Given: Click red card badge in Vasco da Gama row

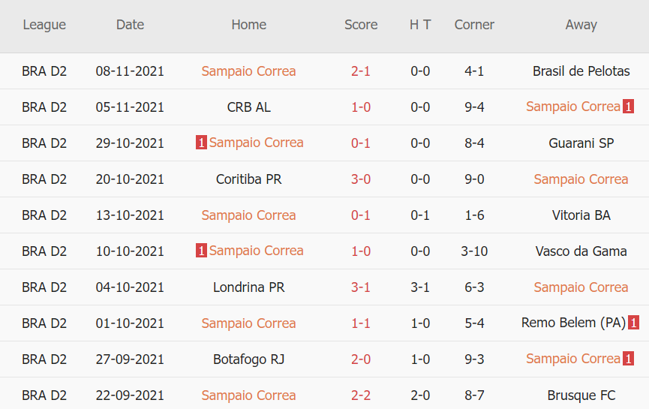Looking at the screenshot, I should pos(201,251).
